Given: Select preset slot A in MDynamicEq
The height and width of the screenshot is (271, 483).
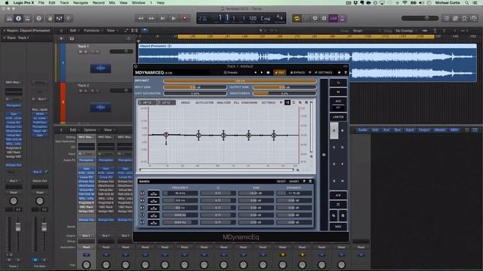Looking at the screenshot, I should point(334,130).
